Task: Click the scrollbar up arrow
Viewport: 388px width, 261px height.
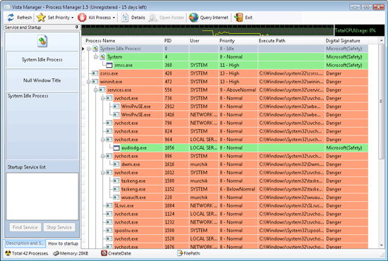Action: (x=381, y=40)
